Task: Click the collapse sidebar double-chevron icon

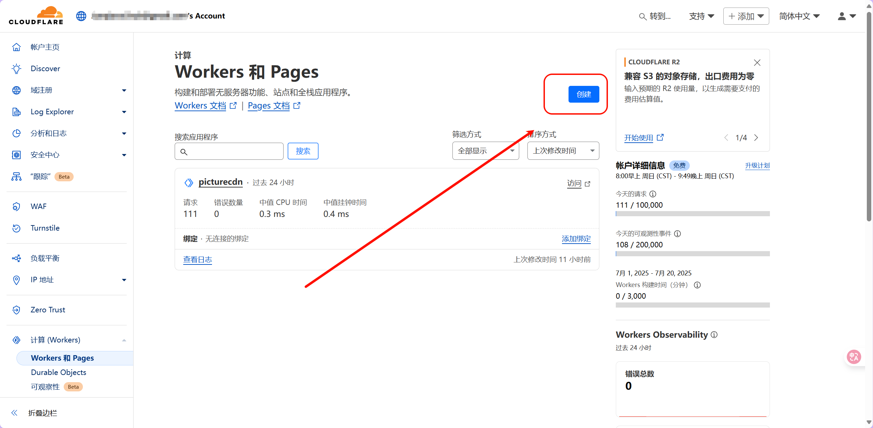Action: click(14, 413)
